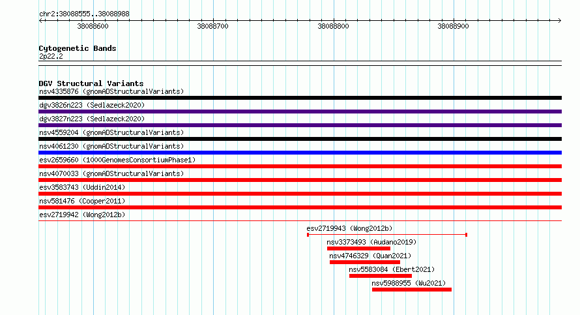Click the 38088700 ruler position
This screenshot has width=580, height=315.
click(x=212, y=26)
